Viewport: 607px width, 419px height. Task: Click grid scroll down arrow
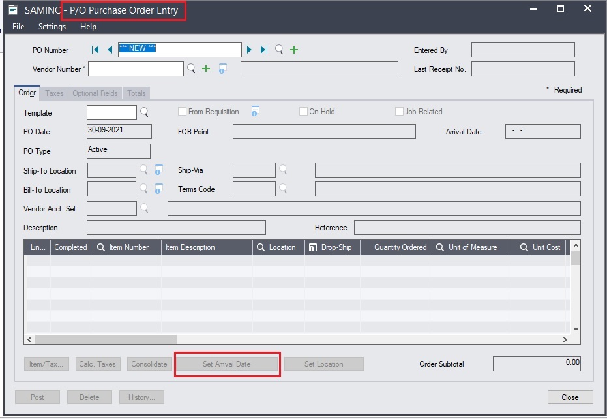tap(576, 329)
